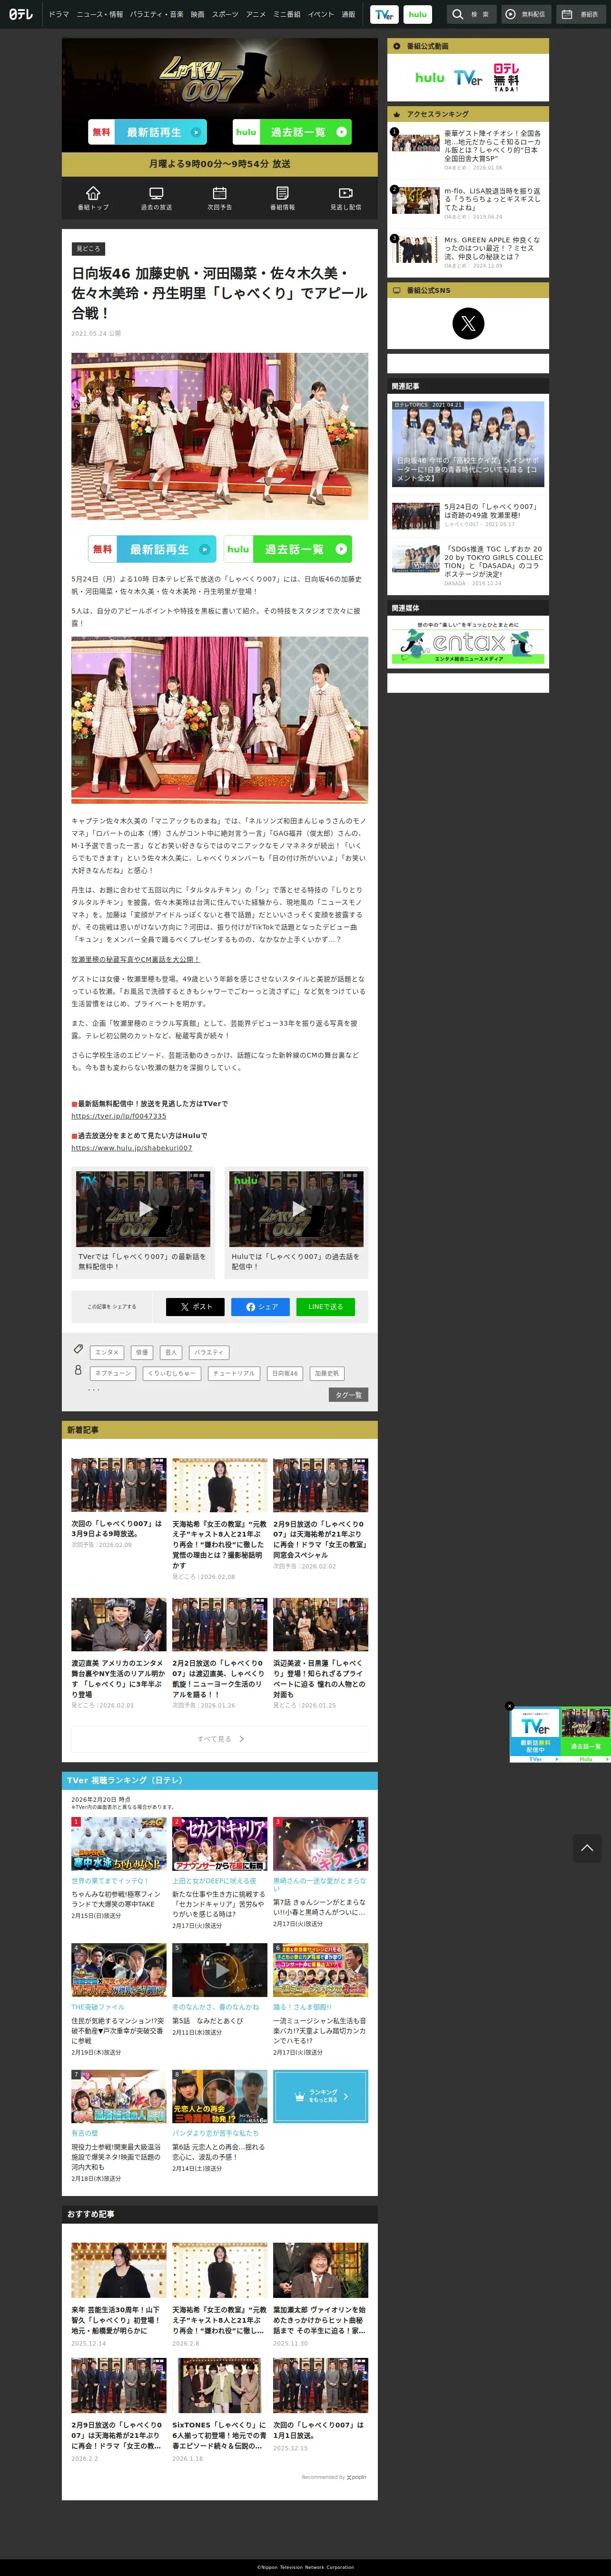
Task: Open the X icon under 番組公式SNS
Action: coord(468,323)
